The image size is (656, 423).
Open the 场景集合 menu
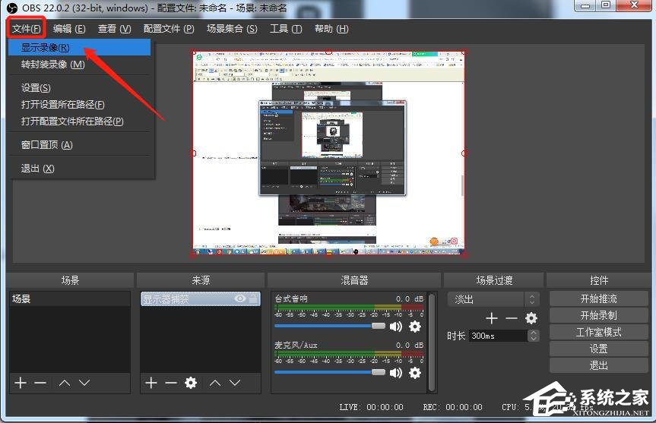click(x=231, y=29)
